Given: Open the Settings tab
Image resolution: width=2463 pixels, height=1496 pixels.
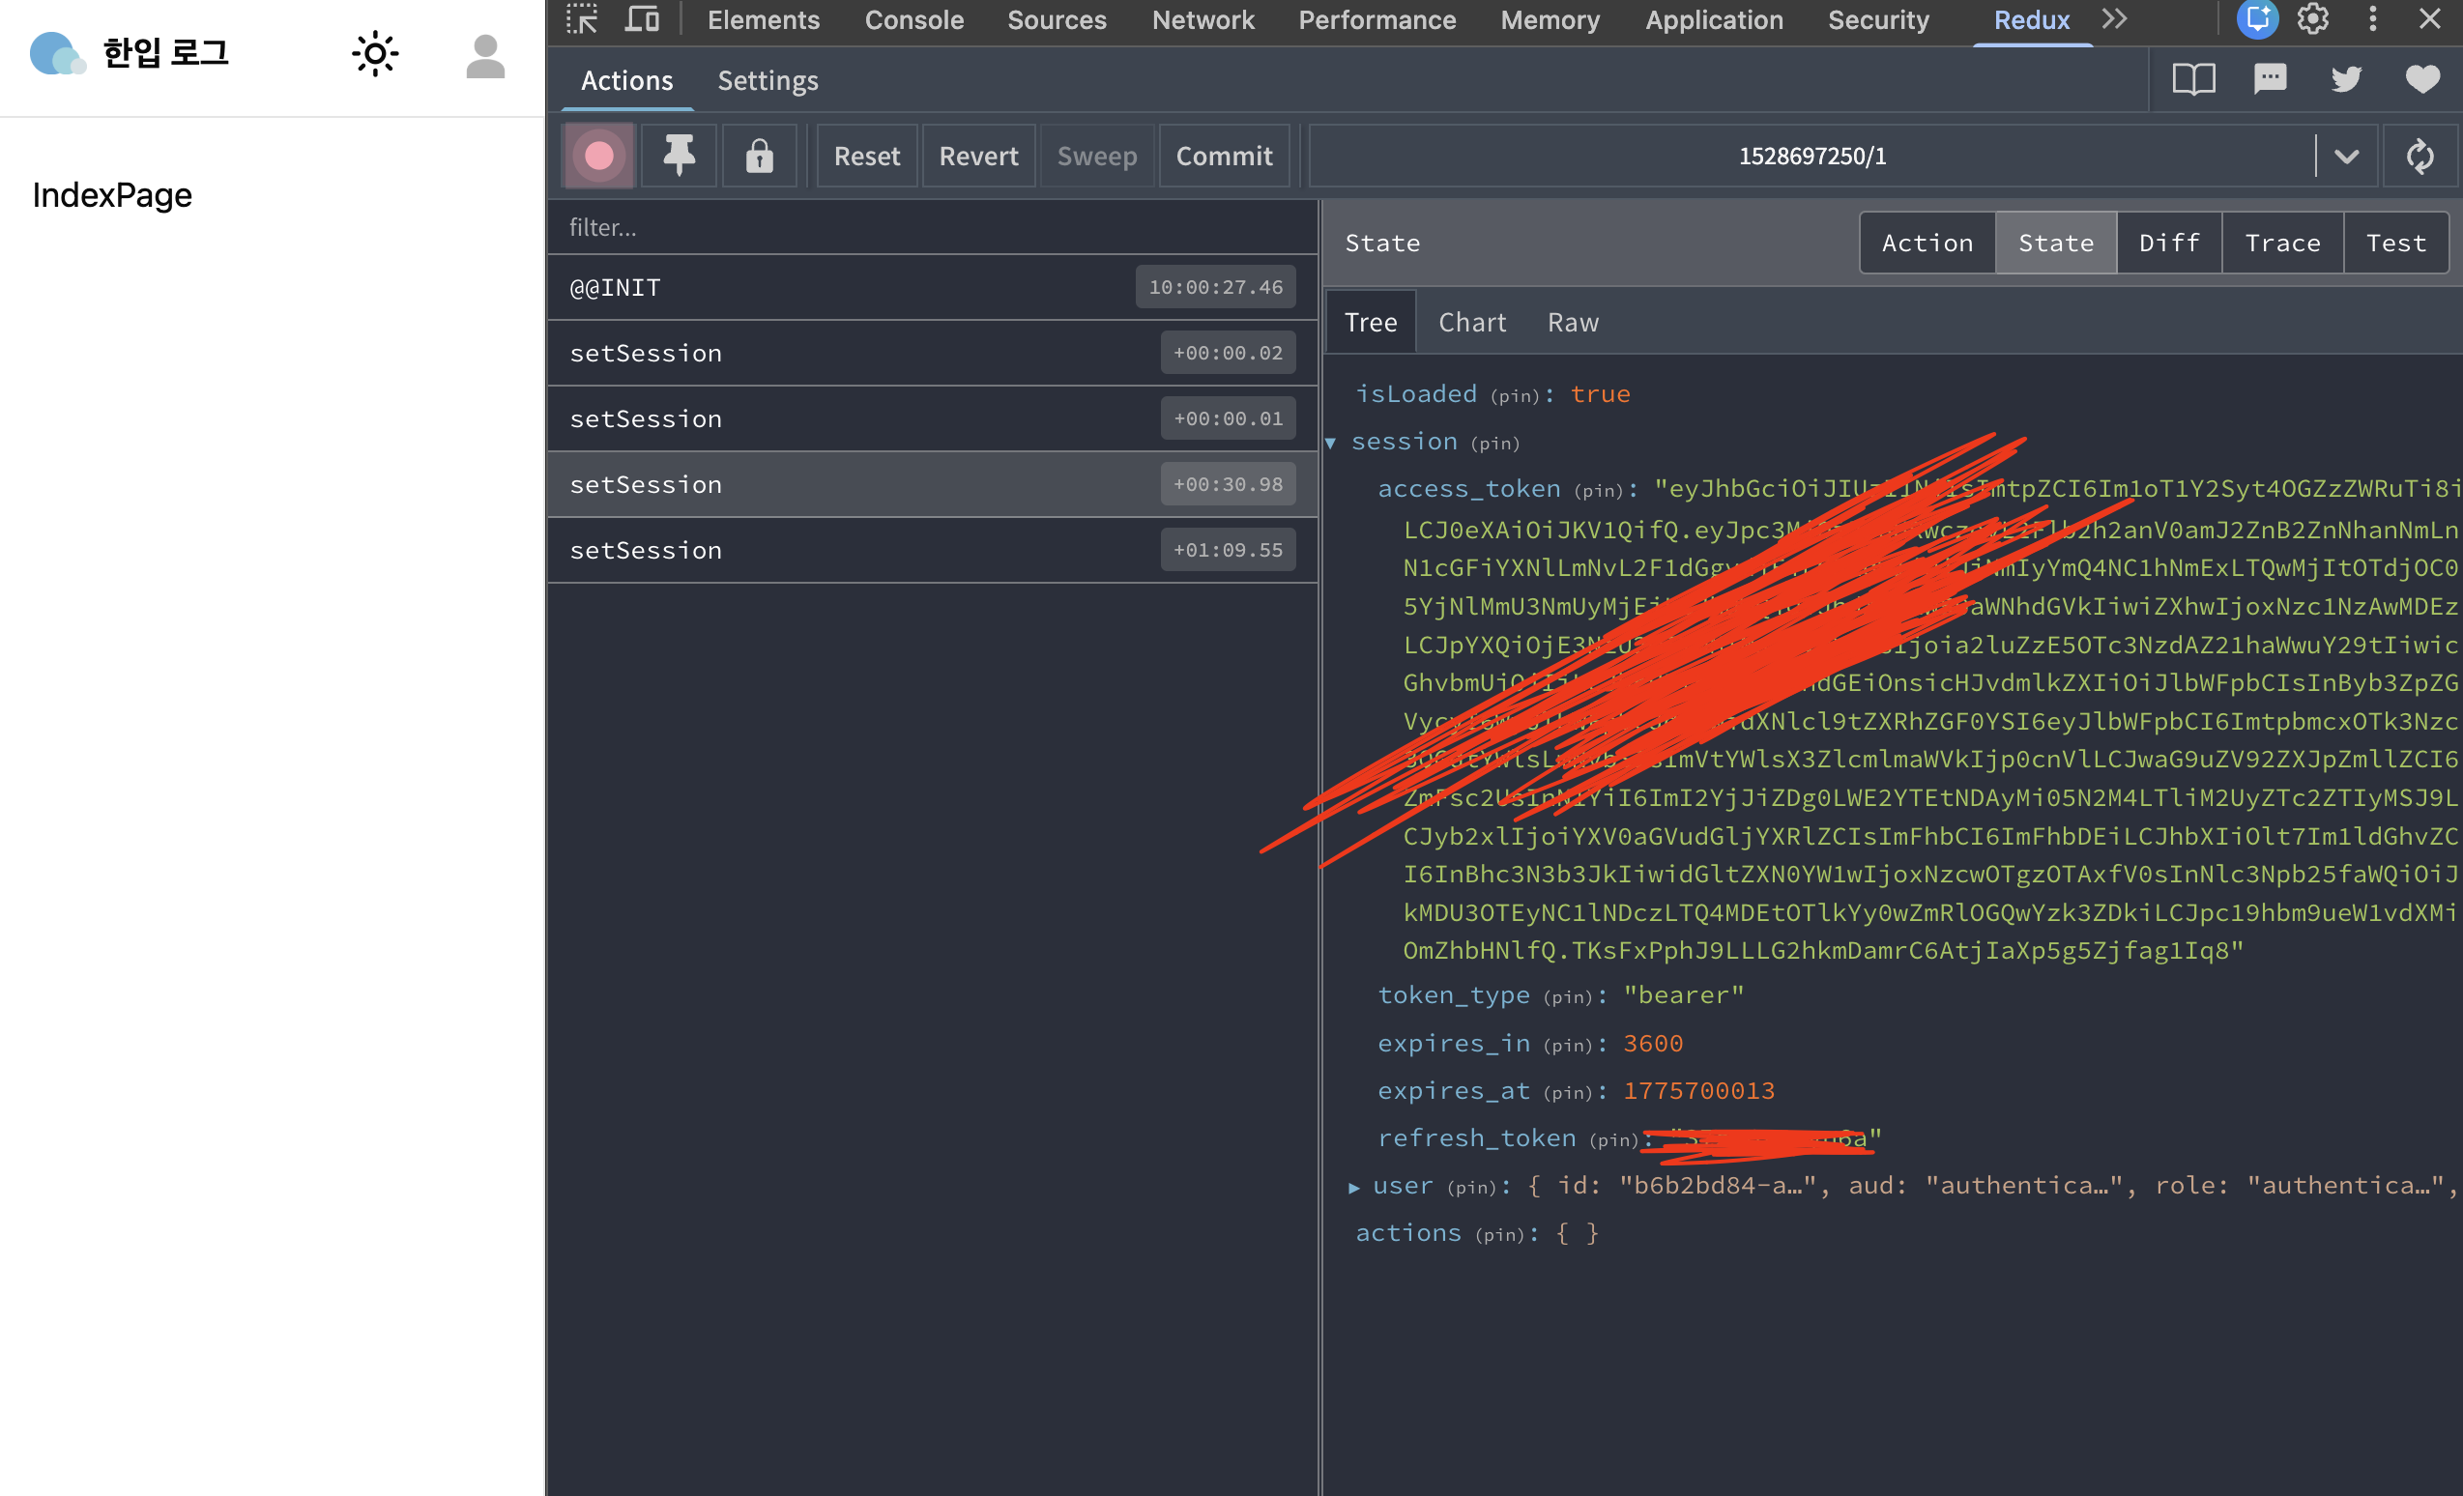Looking at the screenshot, I should click(767, 80).
